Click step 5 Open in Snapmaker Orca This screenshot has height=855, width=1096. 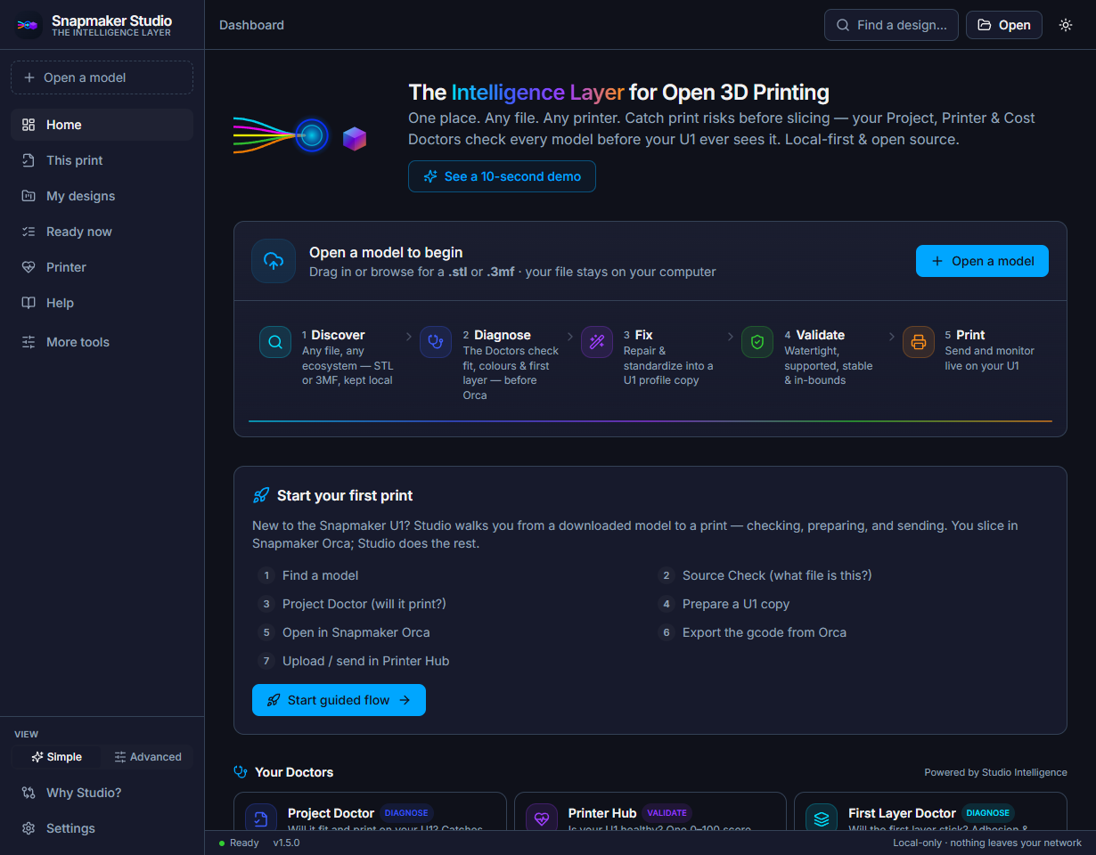356,632
